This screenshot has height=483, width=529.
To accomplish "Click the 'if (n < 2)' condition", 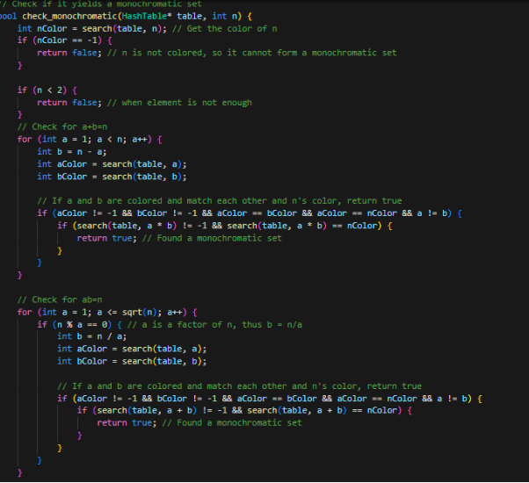I will 41,90.
